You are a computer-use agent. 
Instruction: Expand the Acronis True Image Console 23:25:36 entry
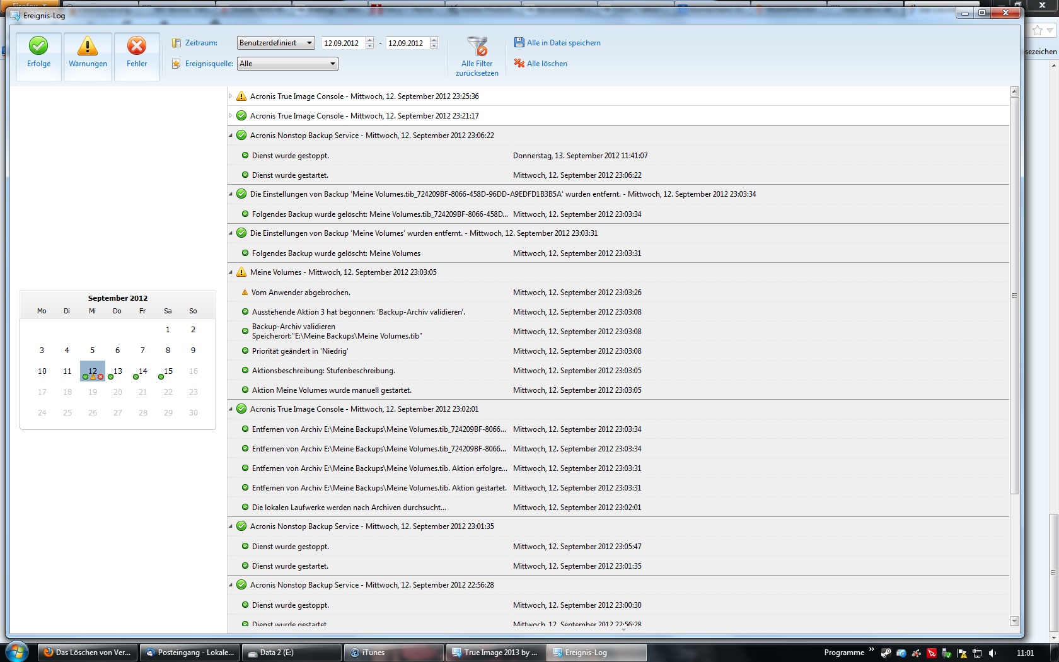(x=231, y=96)
